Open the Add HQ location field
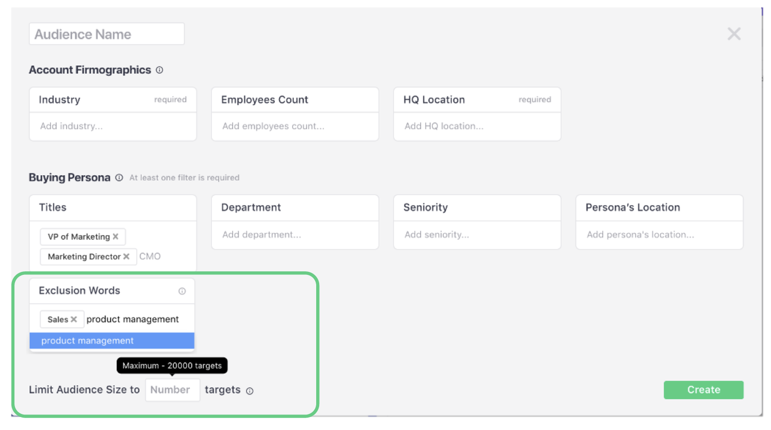The width and height of the screenshot is (771, 430). [x=477, y=126]
